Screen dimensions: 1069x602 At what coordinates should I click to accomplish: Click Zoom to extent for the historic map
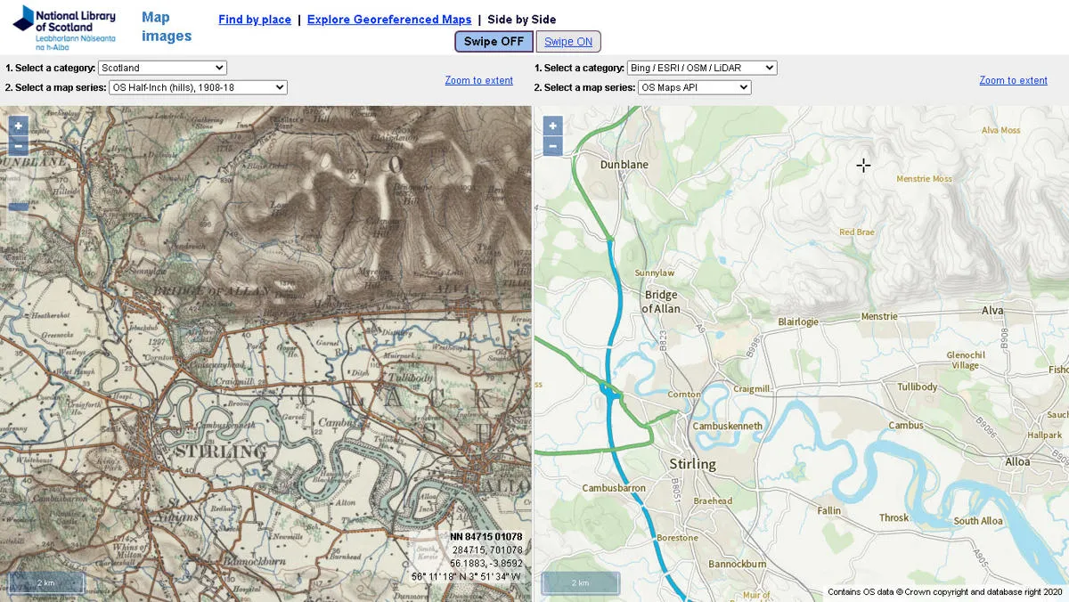click(x=478, y=80)
